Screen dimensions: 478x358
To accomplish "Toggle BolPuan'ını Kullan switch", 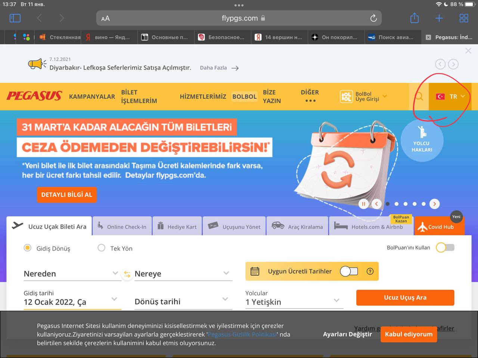I will click(445, 248).
